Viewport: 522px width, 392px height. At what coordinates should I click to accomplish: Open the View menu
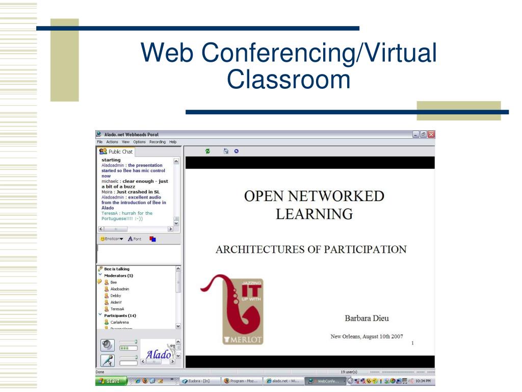coord(125,142)
